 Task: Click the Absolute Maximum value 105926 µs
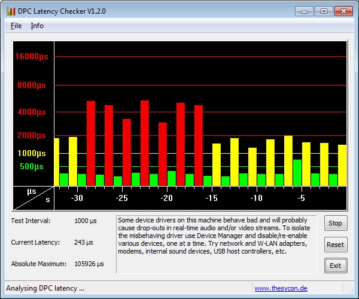click(89, 264)
